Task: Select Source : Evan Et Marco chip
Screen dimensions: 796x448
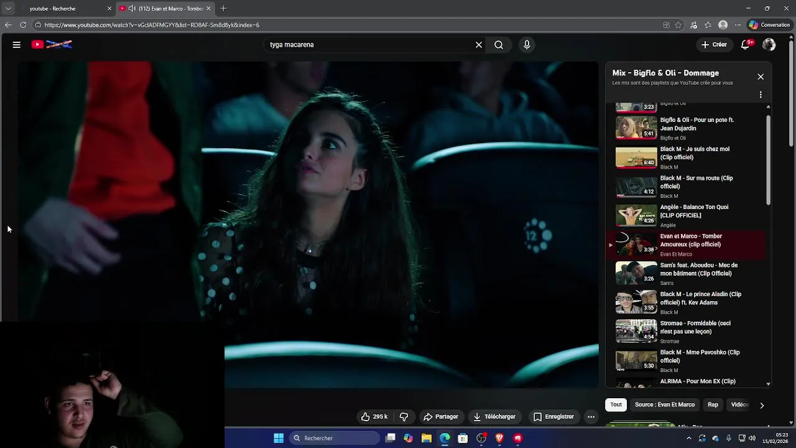Action: (x=665, y=404)
